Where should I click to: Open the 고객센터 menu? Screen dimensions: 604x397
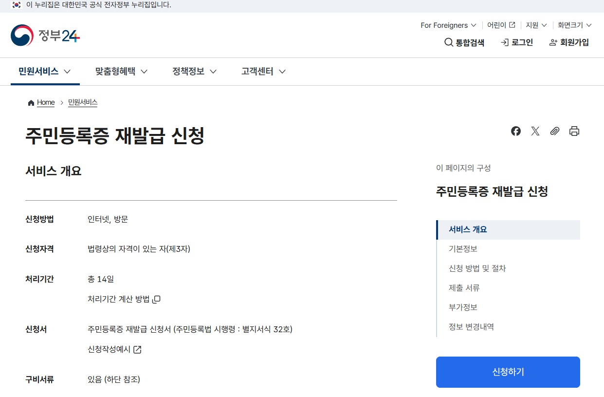point(262,71)
